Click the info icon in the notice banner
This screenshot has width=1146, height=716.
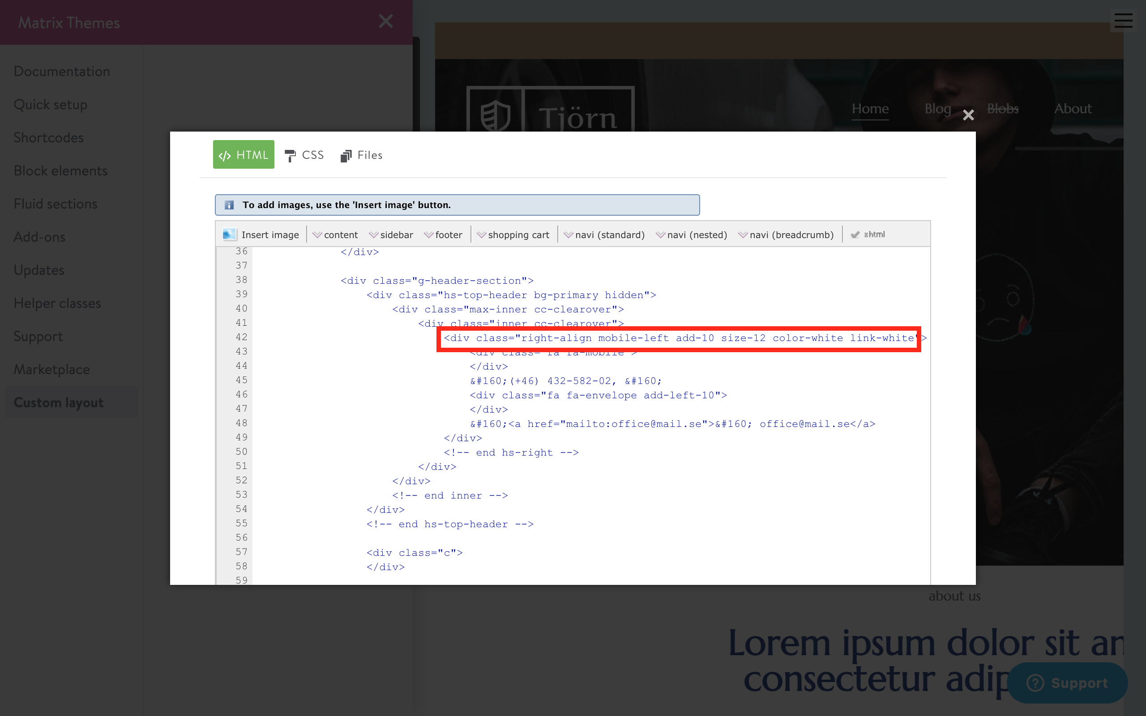click(x=229, y=205)
